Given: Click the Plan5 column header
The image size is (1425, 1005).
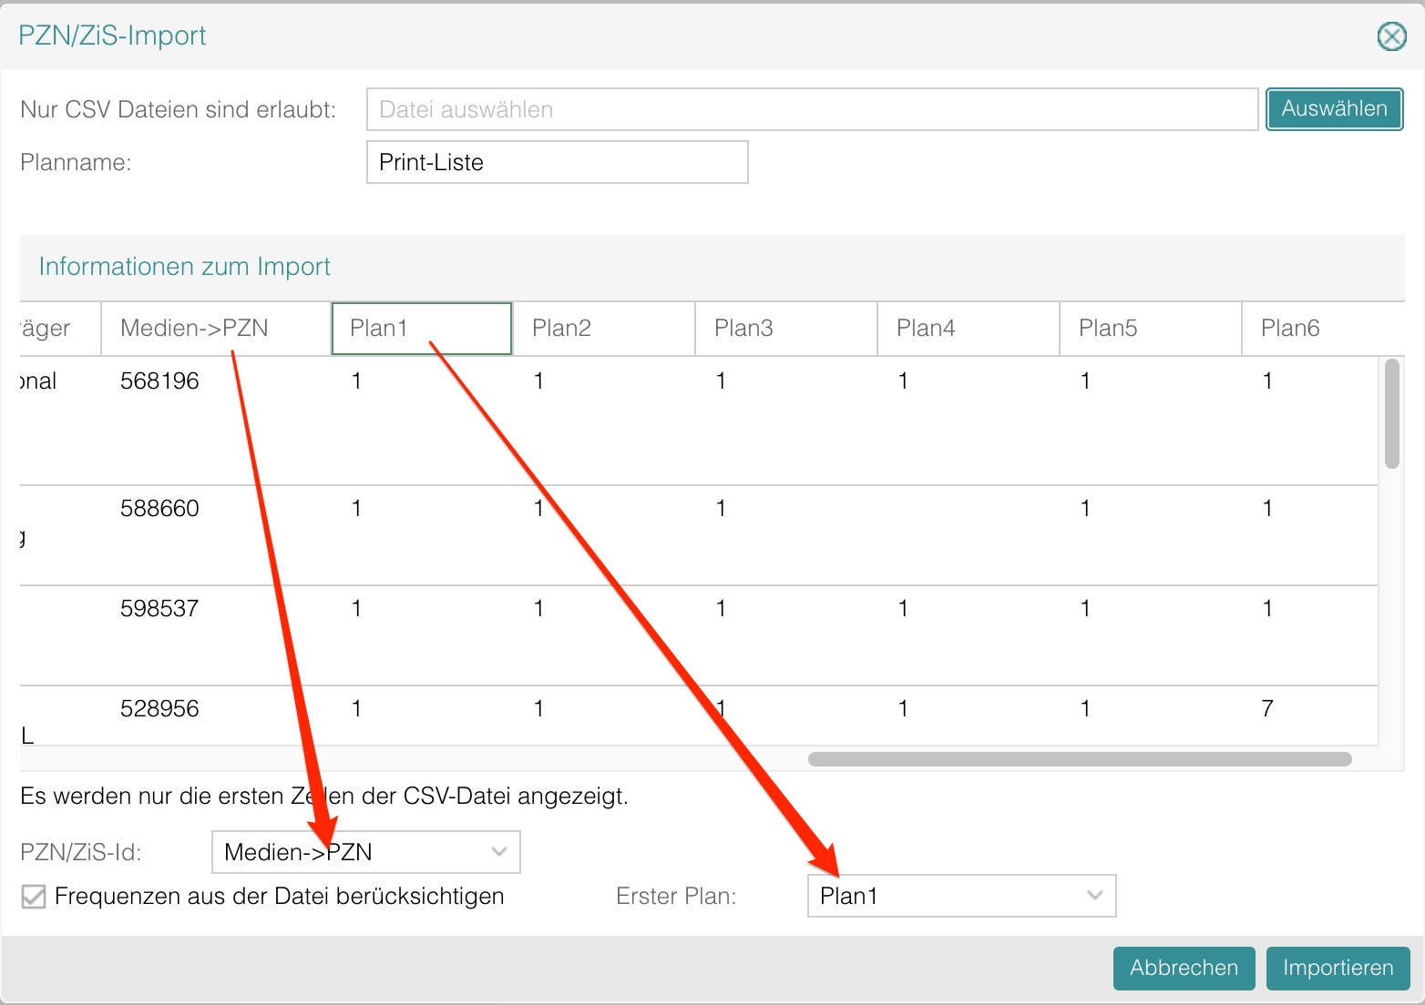Looking at the screenshot, I should coord(1150,329).
